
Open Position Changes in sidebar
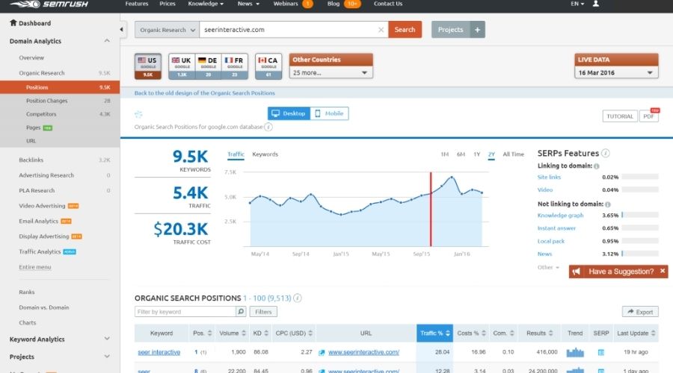46,101
